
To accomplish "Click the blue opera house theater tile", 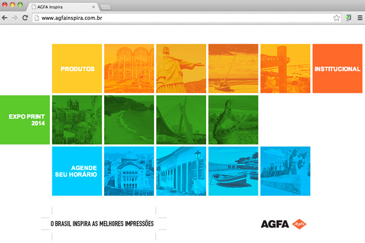I will [x=129, y=171].
